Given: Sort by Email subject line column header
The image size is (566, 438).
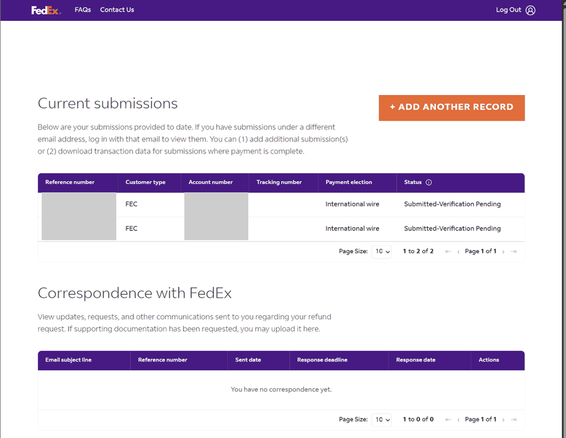Looking at the screenshot, I should (x=68, y=360).
